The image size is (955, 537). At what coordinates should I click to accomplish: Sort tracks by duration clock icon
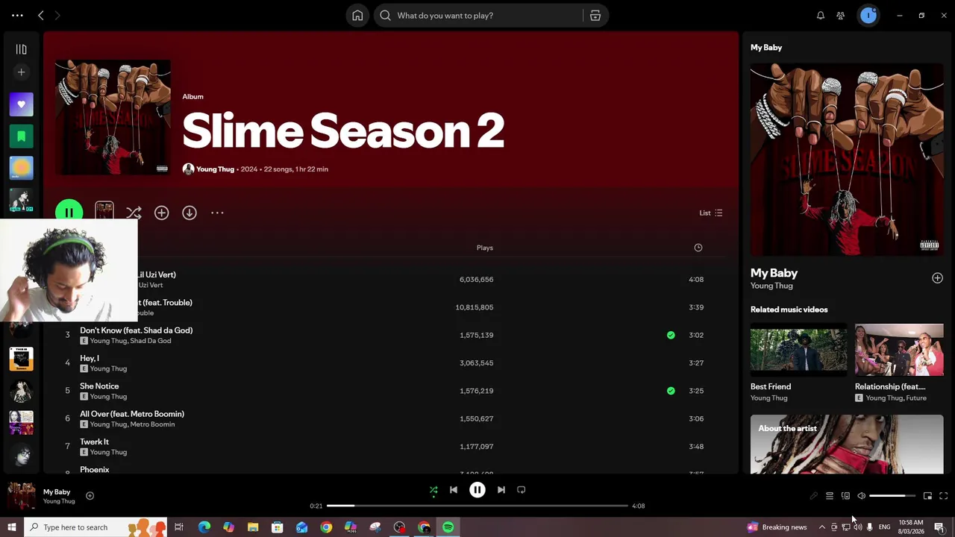click(698, 248)
